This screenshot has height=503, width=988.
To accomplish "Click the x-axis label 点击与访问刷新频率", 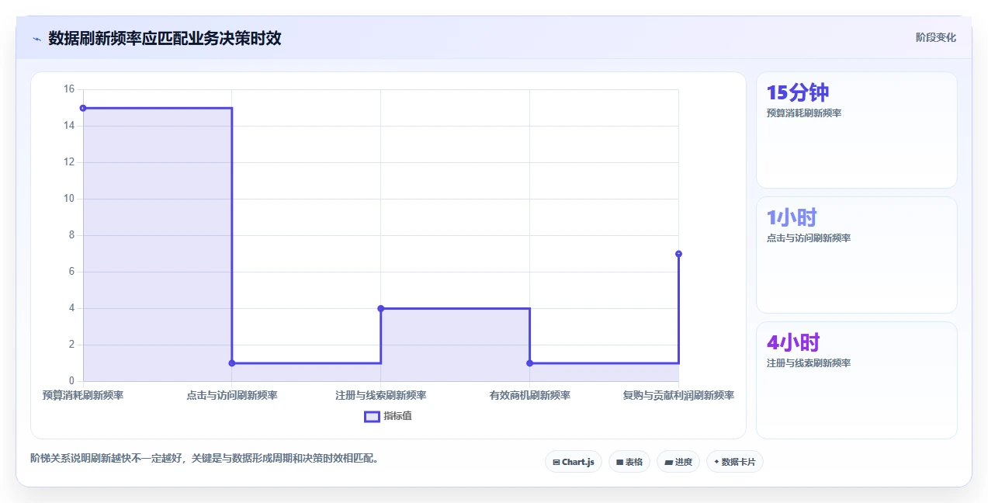I will coord(232,395).
